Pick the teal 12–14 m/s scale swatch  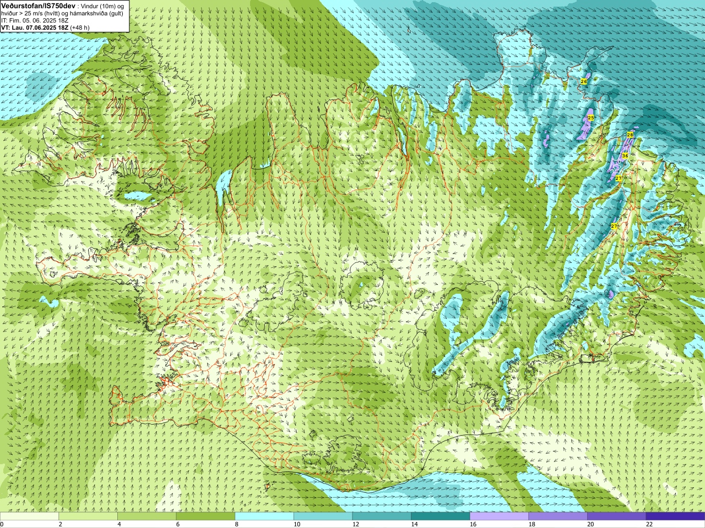pyautogui.click(x=382, y=517)
